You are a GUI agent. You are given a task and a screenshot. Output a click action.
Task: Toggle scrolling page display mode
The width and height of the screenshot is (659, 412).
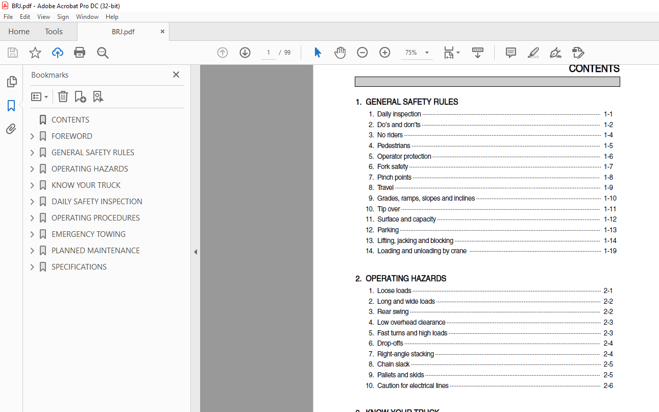tap(478, 53)
